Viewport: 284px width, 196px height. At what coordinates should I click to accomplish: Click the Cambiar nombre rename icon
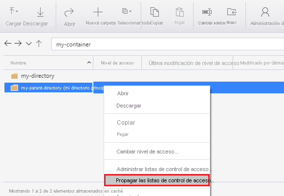click(x=207, y=12)
